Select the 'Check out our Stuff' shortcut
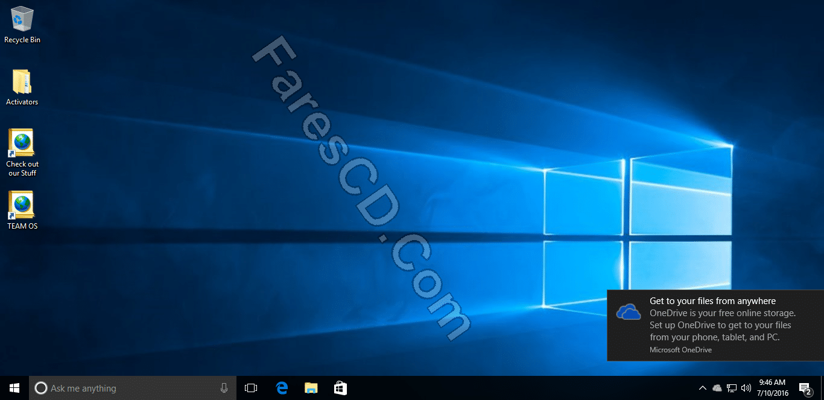The image size is (824, 400). tap(22, 153)
